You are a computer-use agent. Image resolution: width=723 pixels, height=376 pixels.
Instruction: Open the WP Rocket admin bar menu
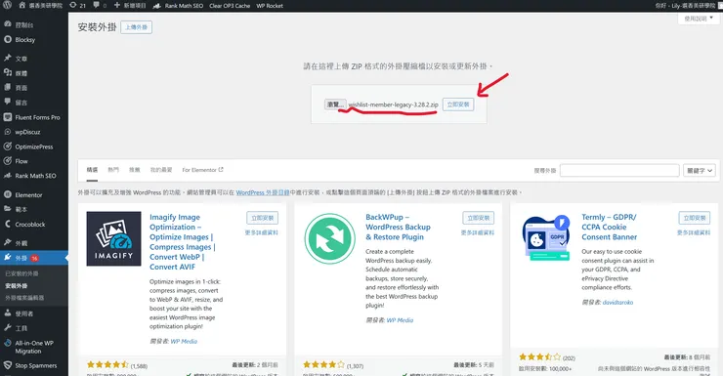270,6
